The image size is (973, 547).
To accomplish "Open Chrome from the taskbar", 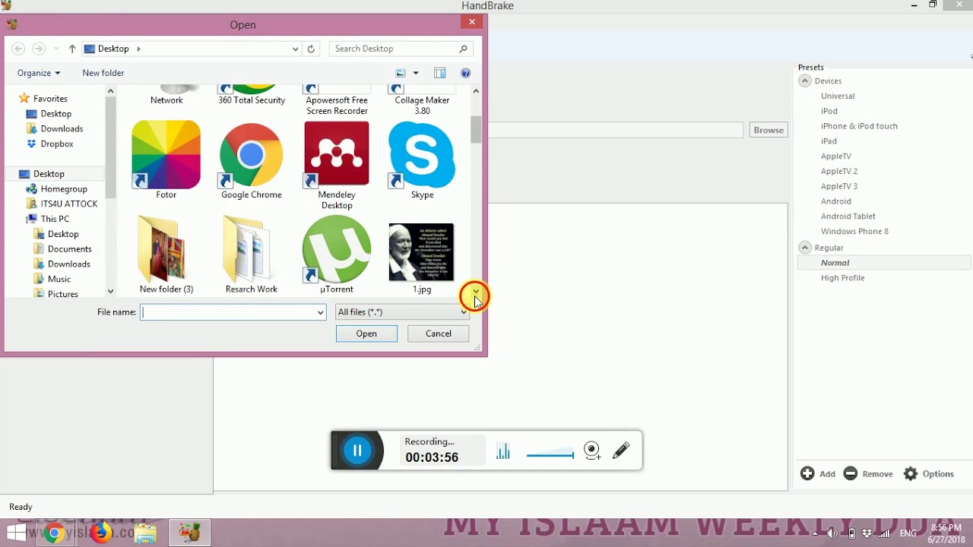I will tap(53, 533).
